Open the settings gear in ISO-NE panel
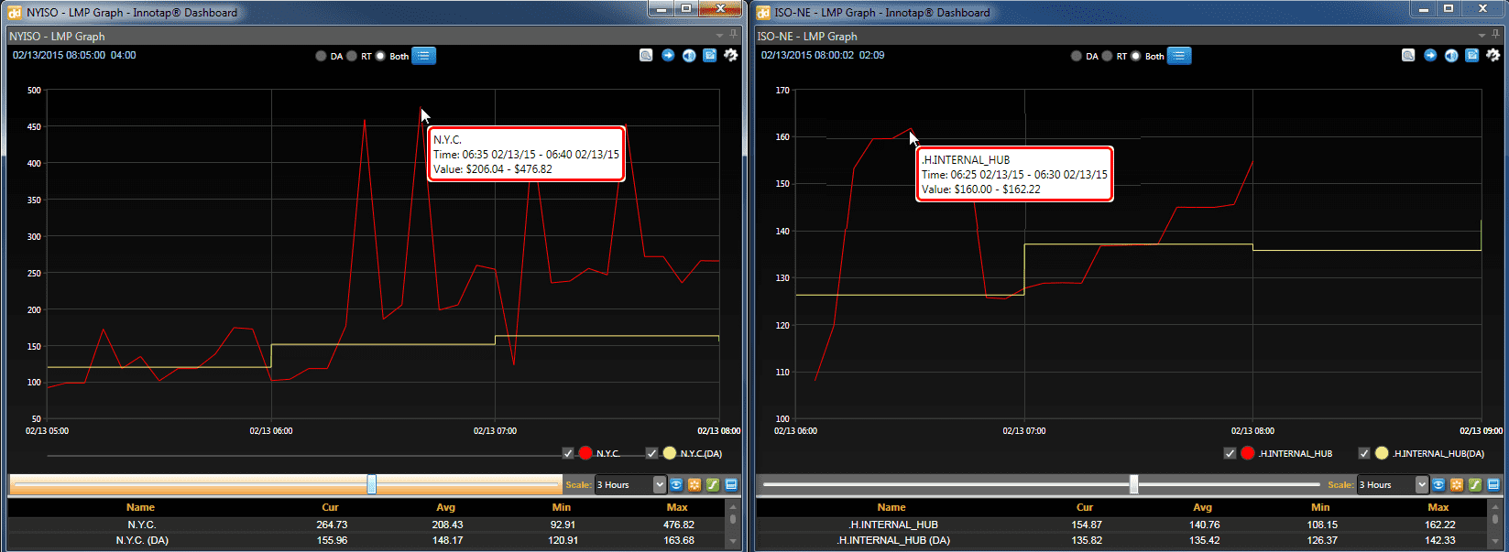1509x552 pixels. 1493,56
